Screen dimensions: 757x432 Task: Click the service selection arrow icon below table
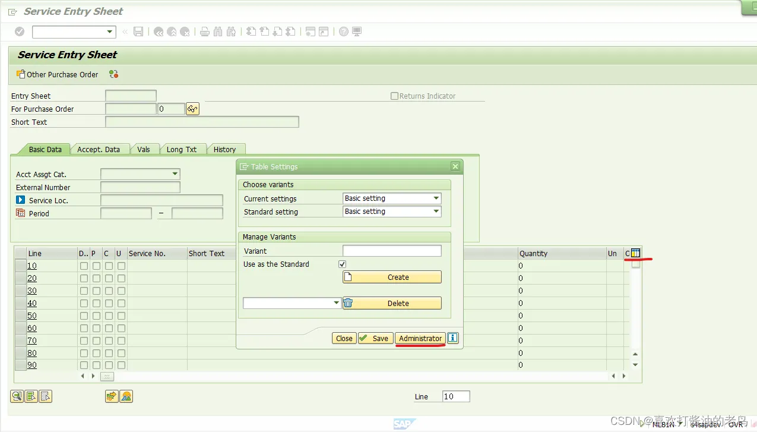click(x=112, y=396)
